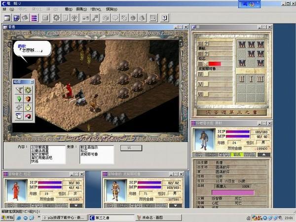This screenshot has width=296, height=222.
Task: Click the MP bar of the 41/41 character
Action: (50, 187)
